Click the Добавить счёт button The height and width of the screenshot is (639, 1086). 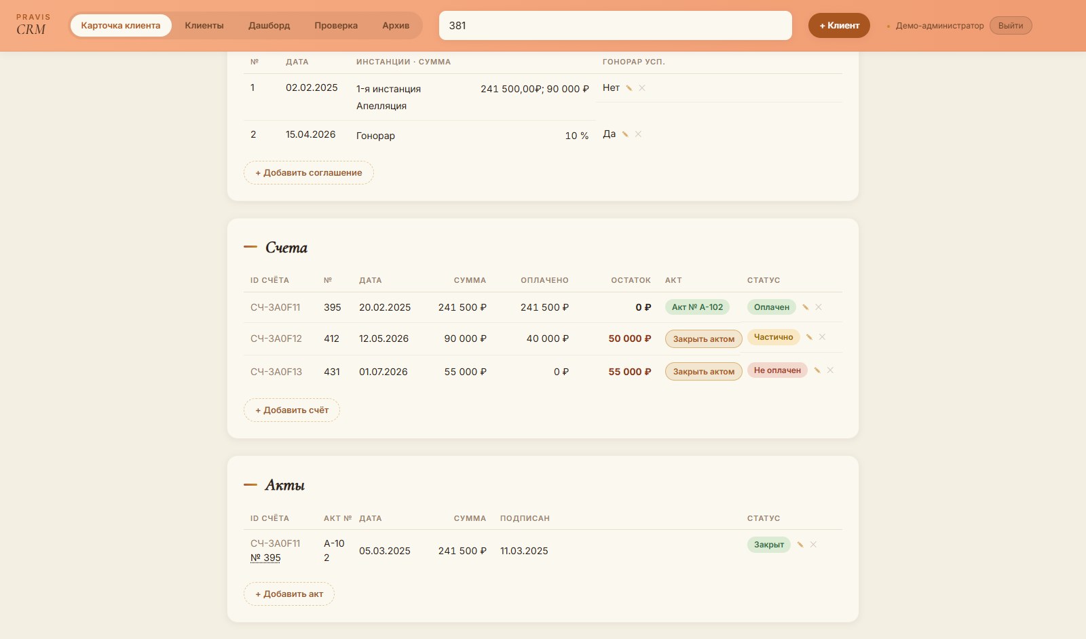[292, 410]
